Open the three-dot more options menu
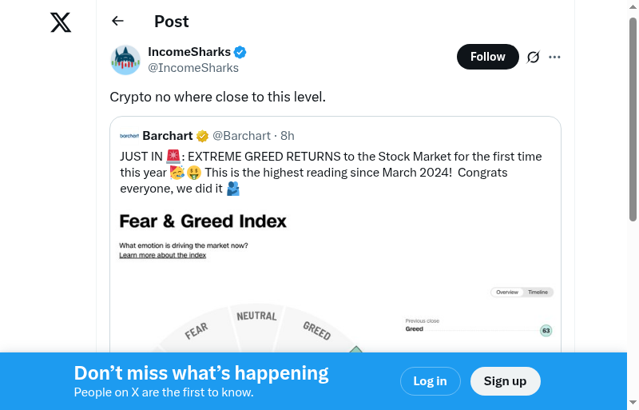The width and height of the screenshot is (639, 410). tap(555, 57)
